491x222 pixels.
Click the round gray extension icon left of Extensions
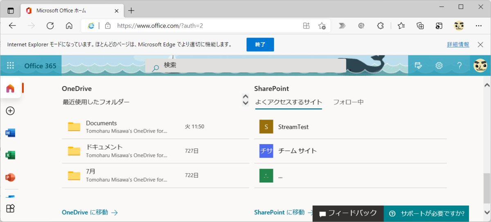(361, 26)
